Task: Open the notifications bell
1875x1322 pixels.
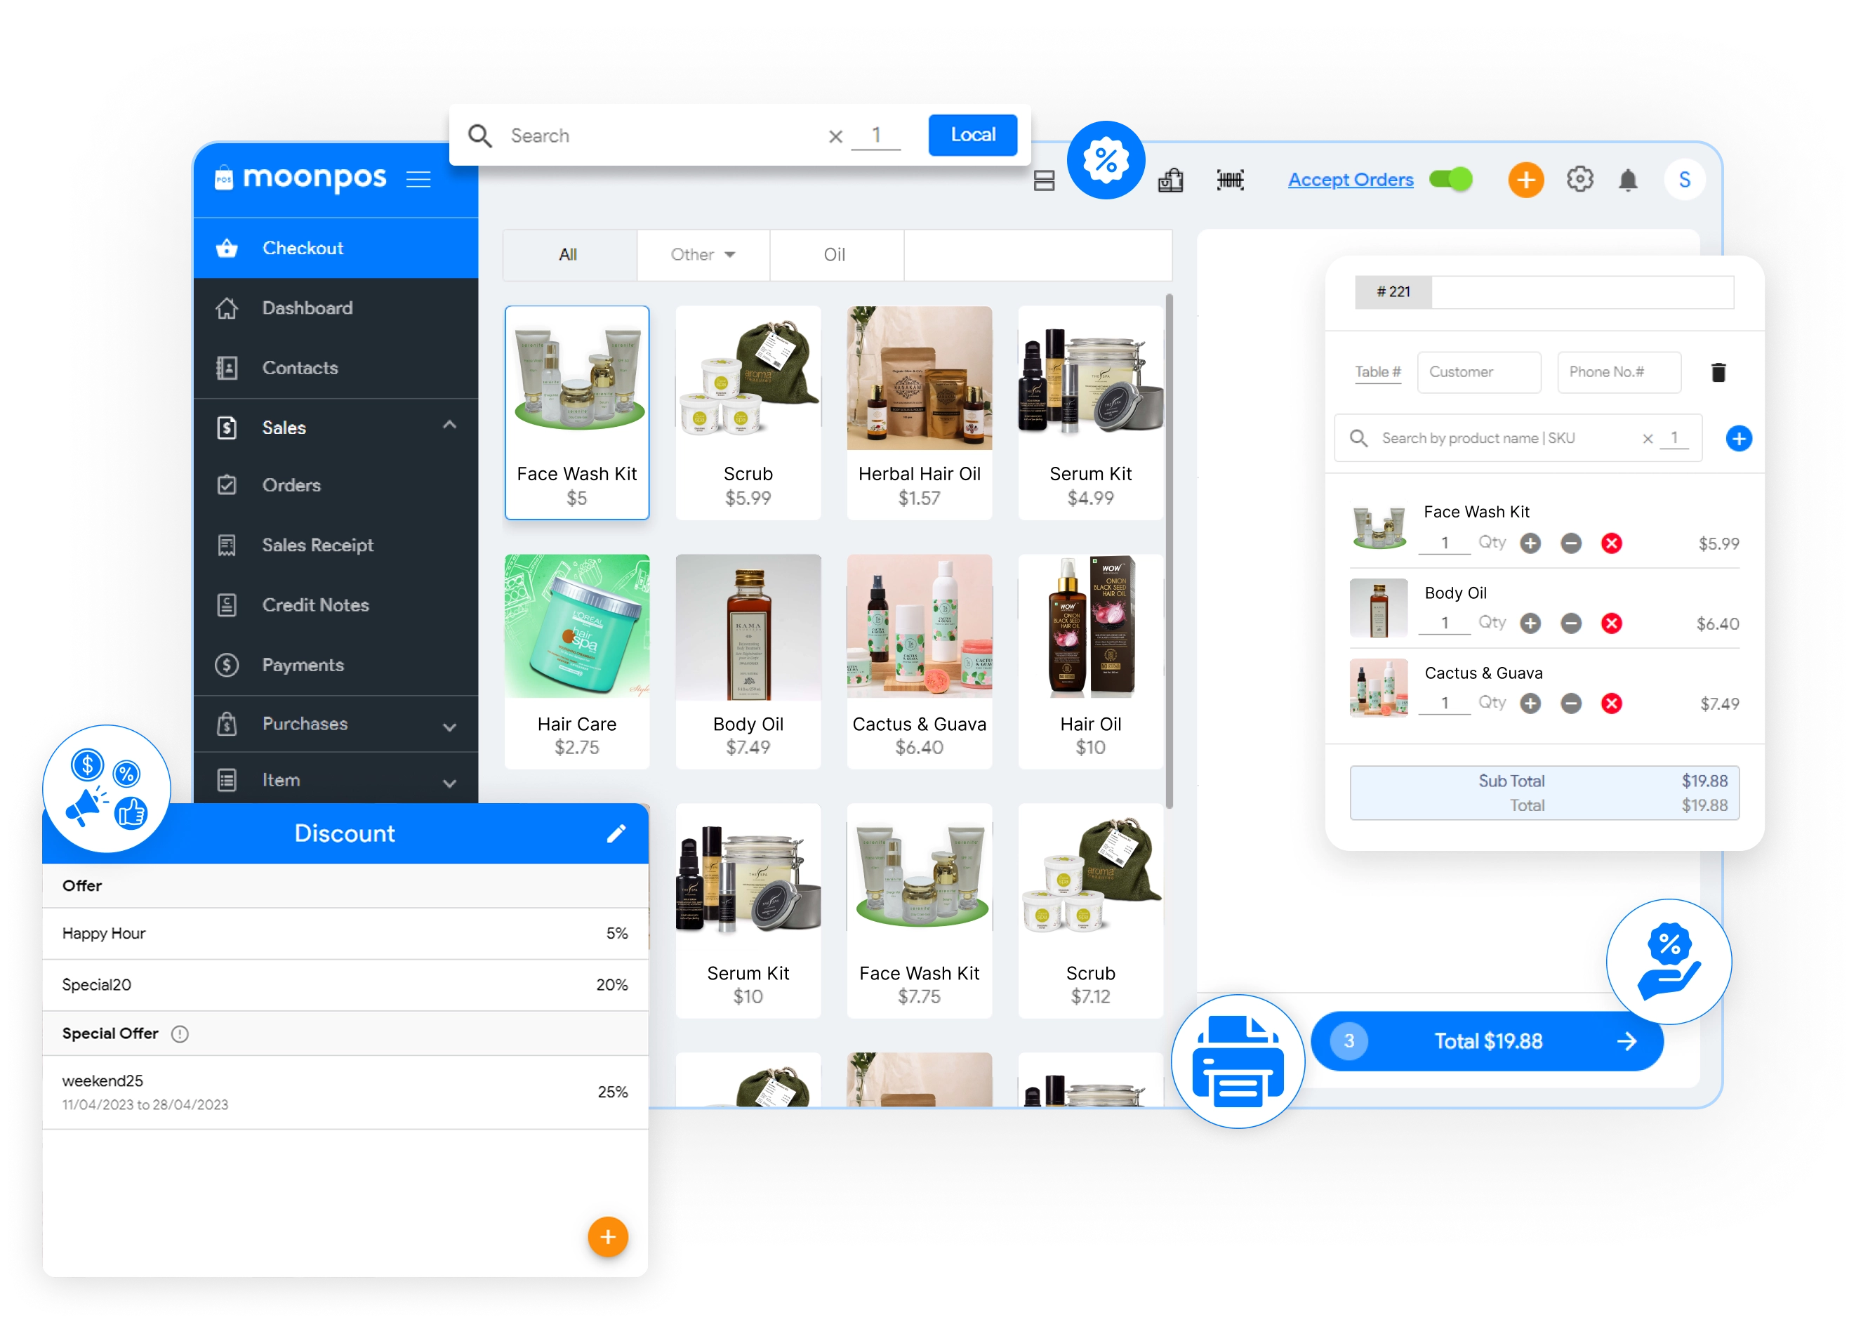Action: pyautogui.click(x=1628, y=180)
